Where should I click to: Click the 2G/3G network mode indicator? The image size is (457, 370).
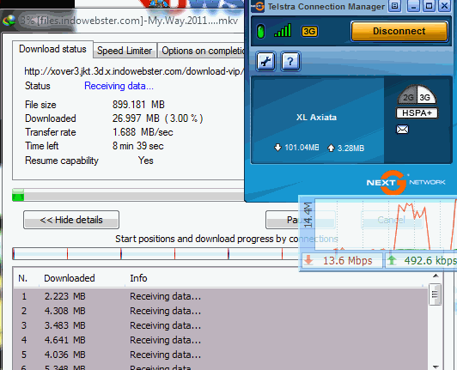coord(417,94)
